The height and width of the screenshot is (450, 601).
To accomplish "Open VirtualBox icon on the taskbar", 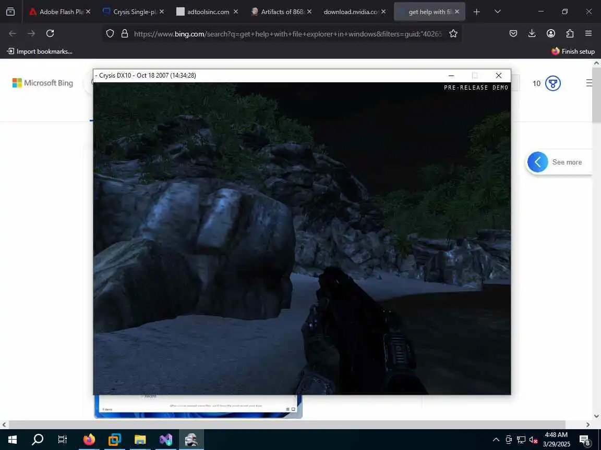I will click(x=115, y=440).
